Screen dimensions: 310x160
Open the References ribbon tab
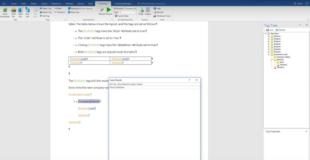[x=57, y=4]
